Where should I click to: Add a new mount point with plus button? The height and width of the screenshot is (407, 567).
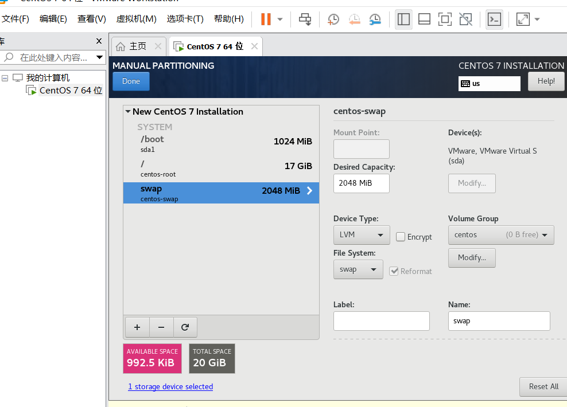pos(137,327)
